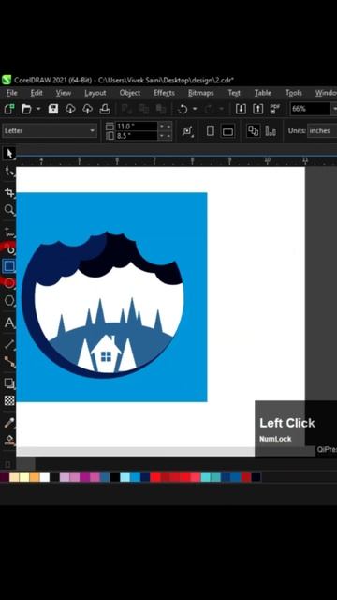Click the Current Page icon

tap(271, 131)
